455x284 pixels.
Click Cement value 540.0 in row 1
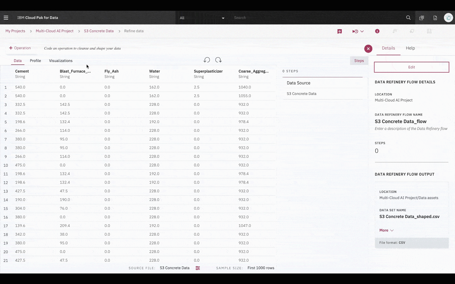click(x=20, y=87)
